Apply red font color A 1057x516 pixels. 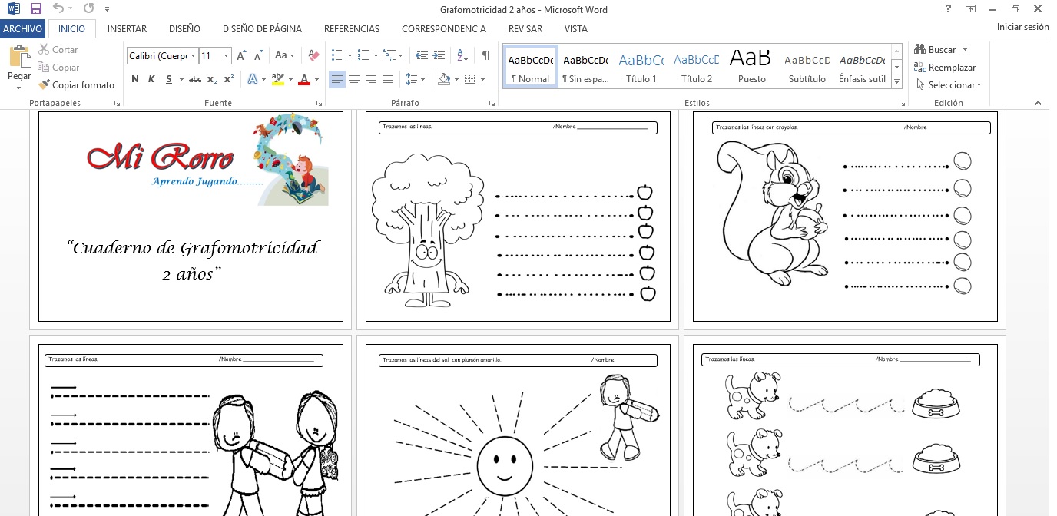click(x=304, y=79)
